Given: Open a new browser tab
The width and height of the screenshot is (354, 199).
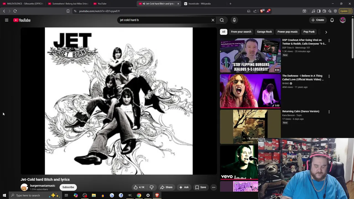Looking at the screenshot, I should pos(230,4).
